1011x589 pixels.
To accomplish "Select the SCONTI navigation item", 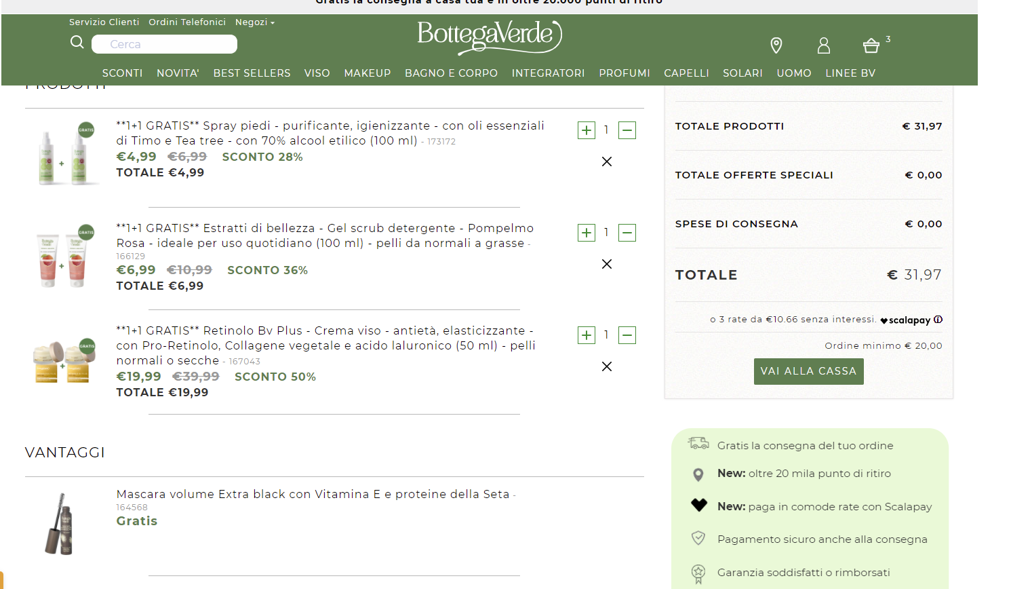I will click(122, 73).
